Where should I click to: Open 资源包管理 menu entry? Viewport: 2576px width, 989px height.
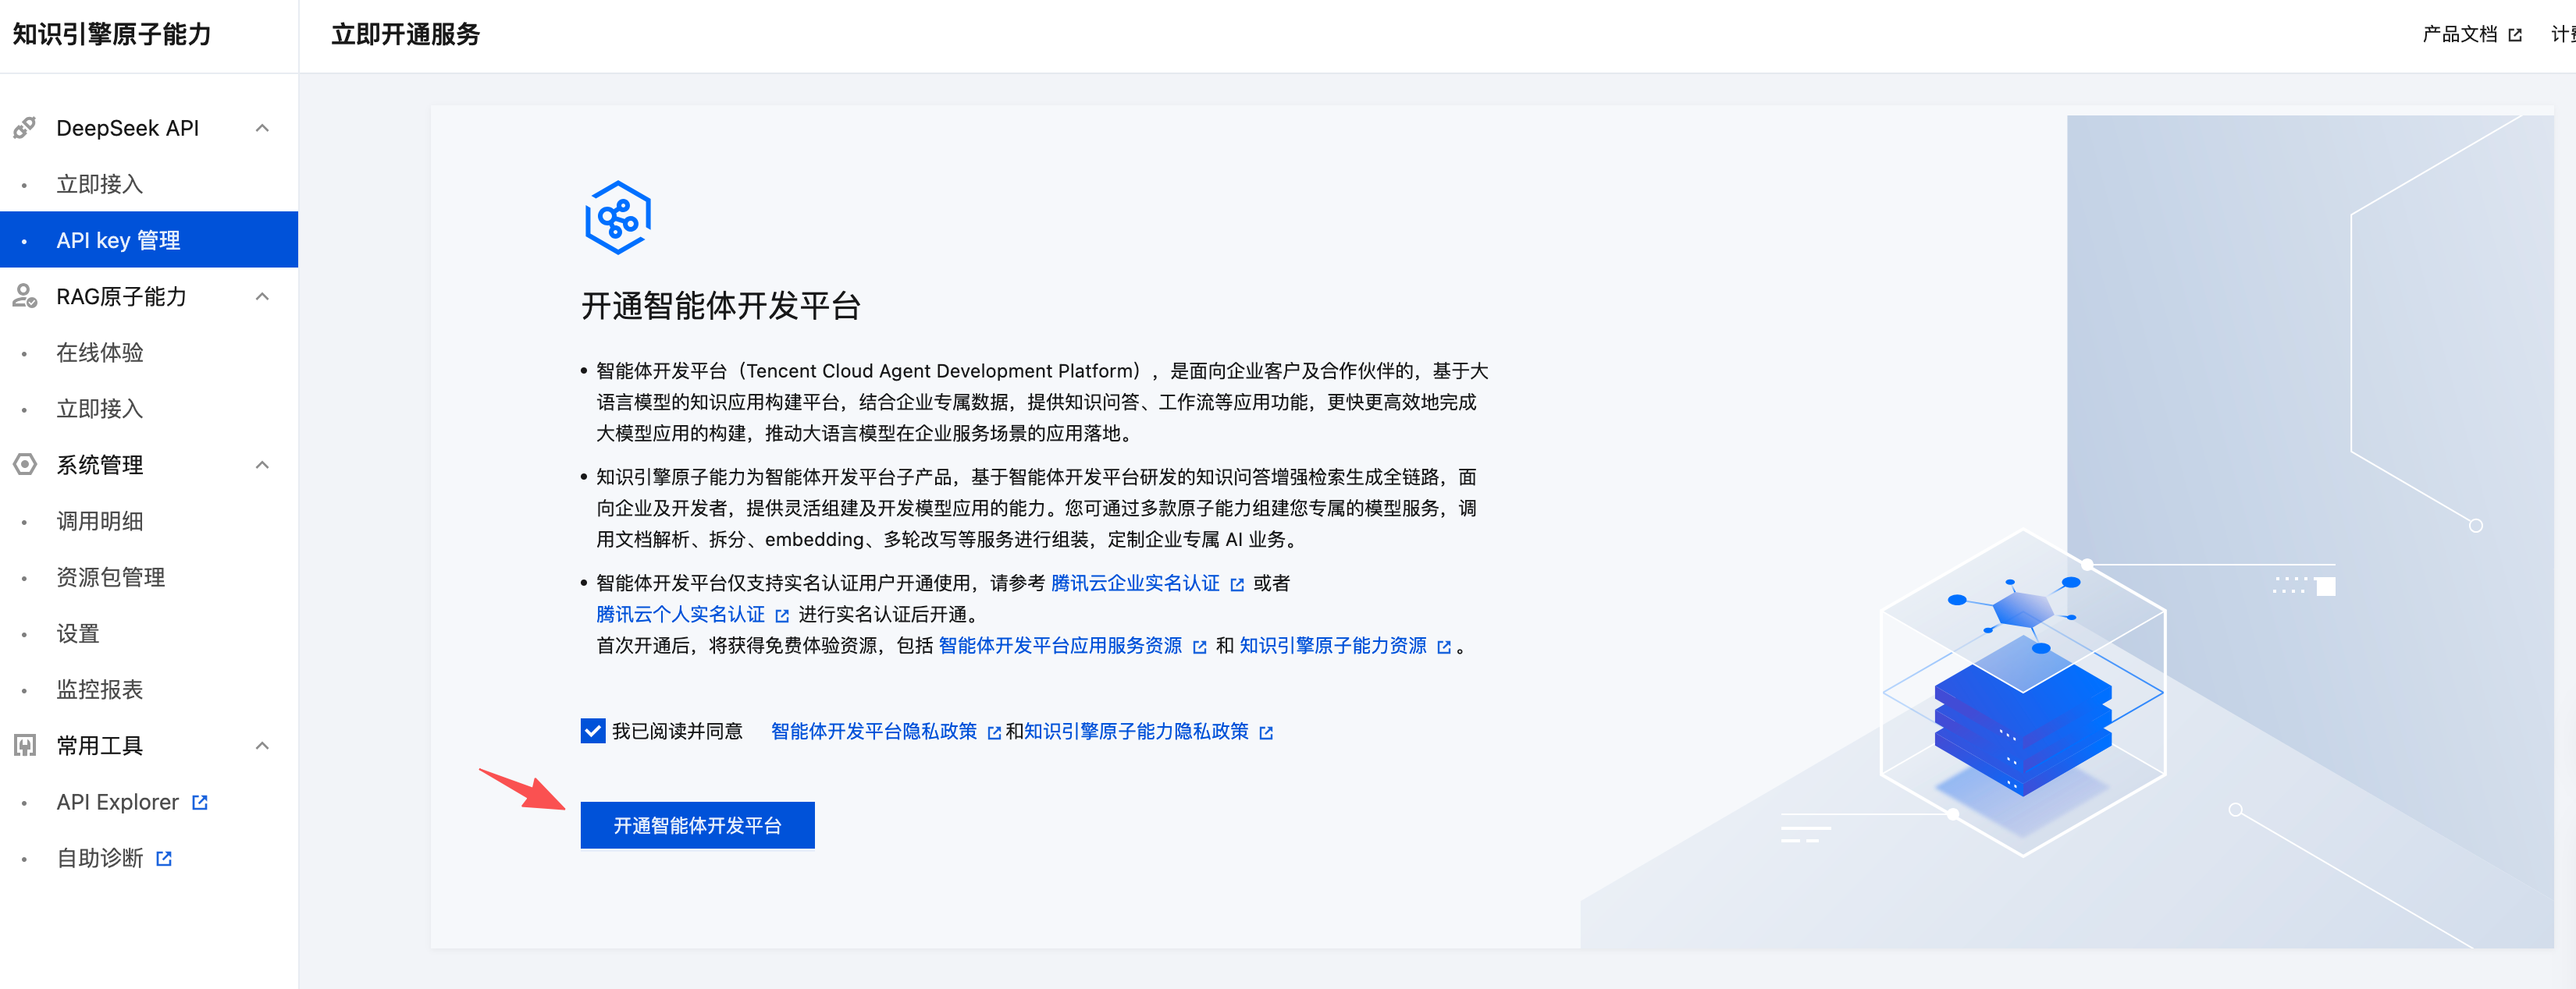coord(110,576)
